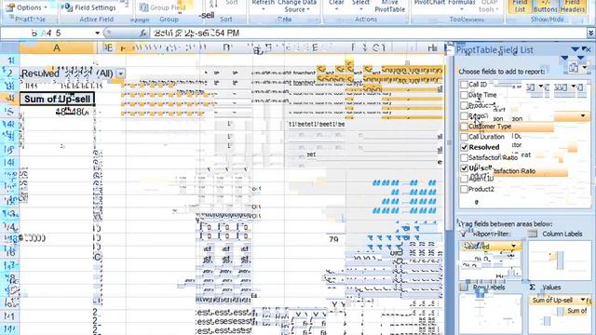Tick the Satisfaction Ratio field checkbox

coord(464,157)
